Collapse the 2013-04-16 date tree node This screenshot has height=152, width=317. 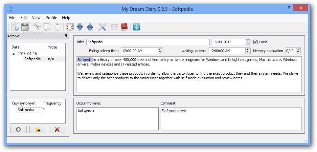click(13, 54)
